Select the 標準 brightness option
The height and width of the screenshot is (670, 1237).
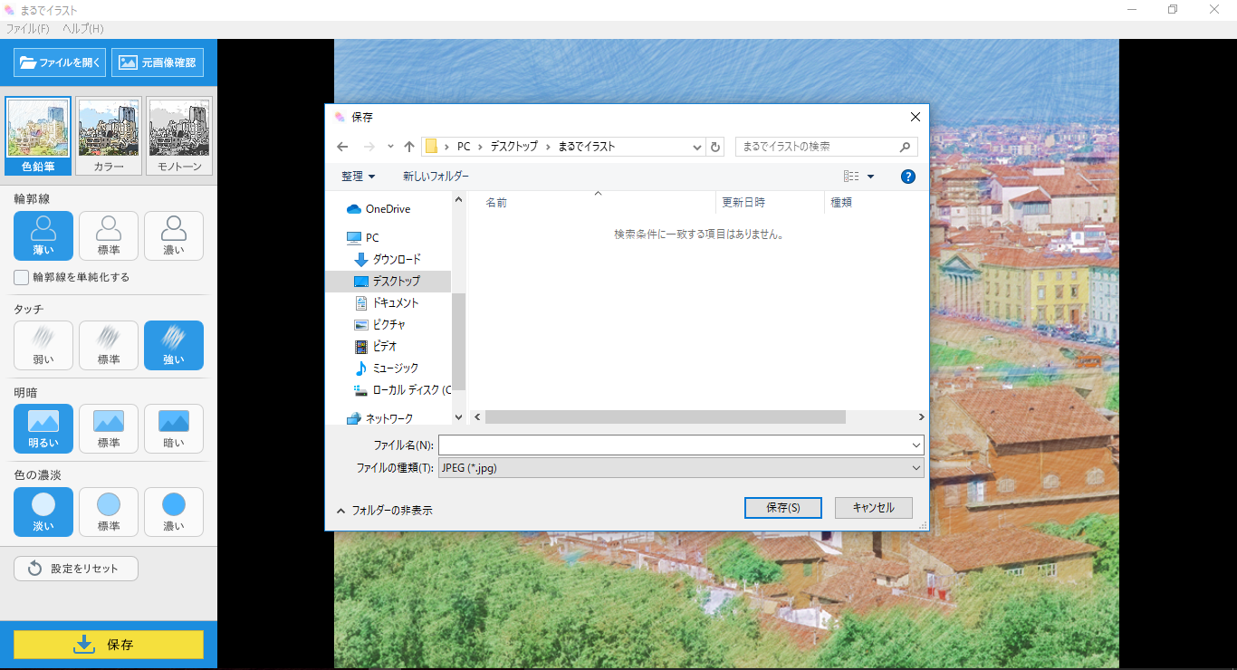(108, 428)
